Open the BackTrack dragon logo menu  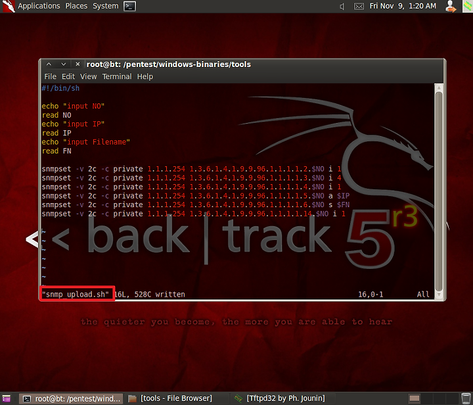click(9, 6)
